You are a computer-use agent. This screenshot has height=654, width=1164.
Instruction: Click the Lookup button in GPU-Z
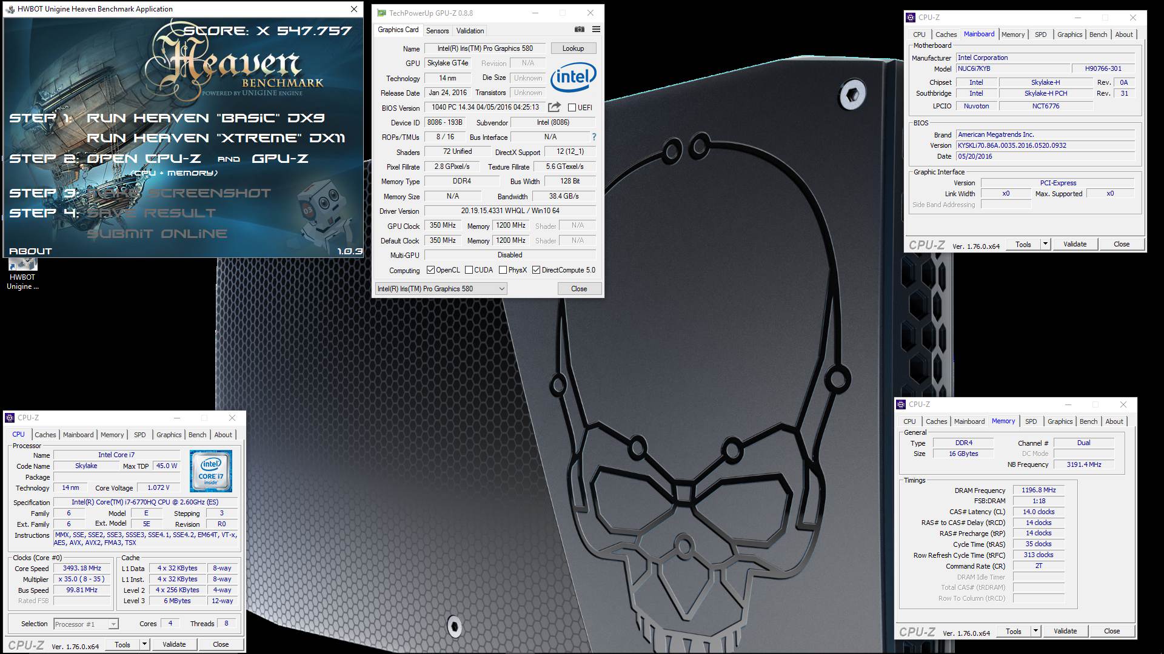click(x=573, y=48)
